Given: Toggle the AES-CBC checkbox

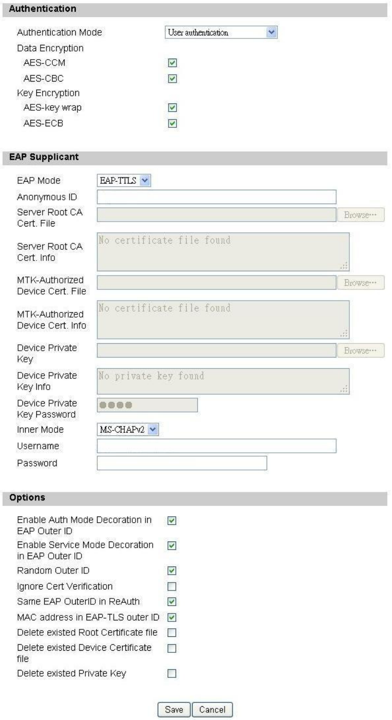Looking at the screenshot, I should [x=172, y=79].
